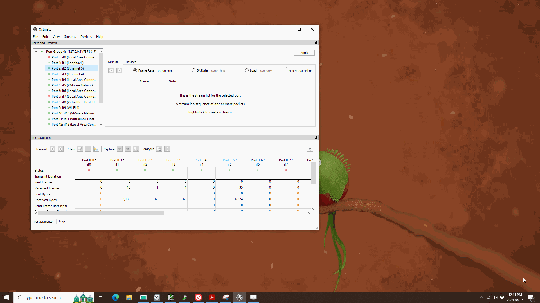This screenshot has width=540, height=303.
Task: Click the Transmit play/start icon
Action: coord(52,149)
